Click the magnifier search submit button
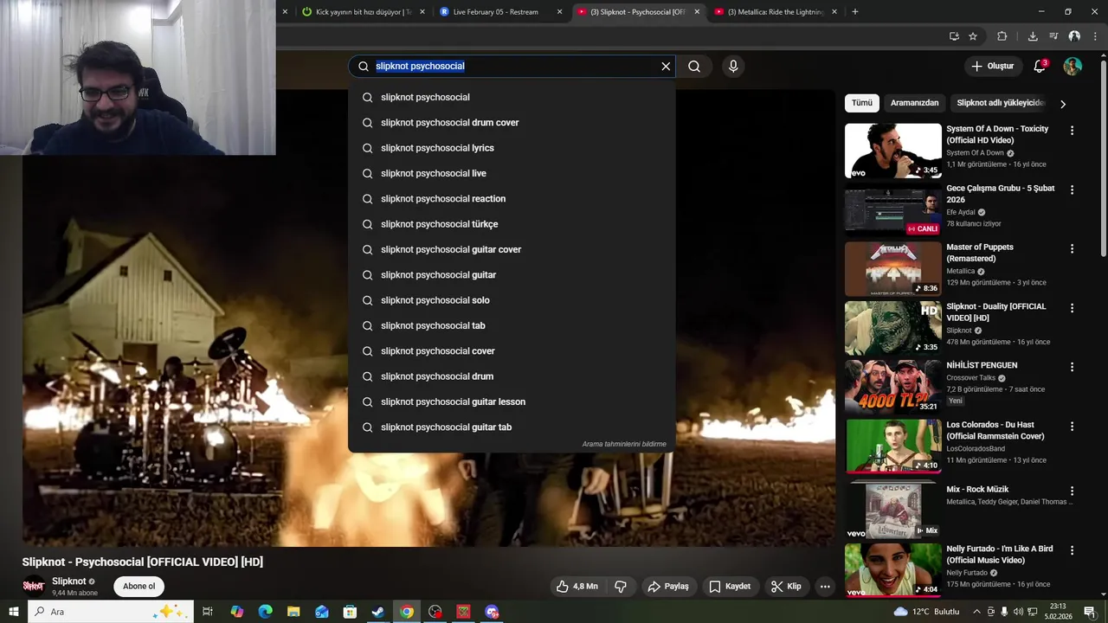 coord(694,67)
